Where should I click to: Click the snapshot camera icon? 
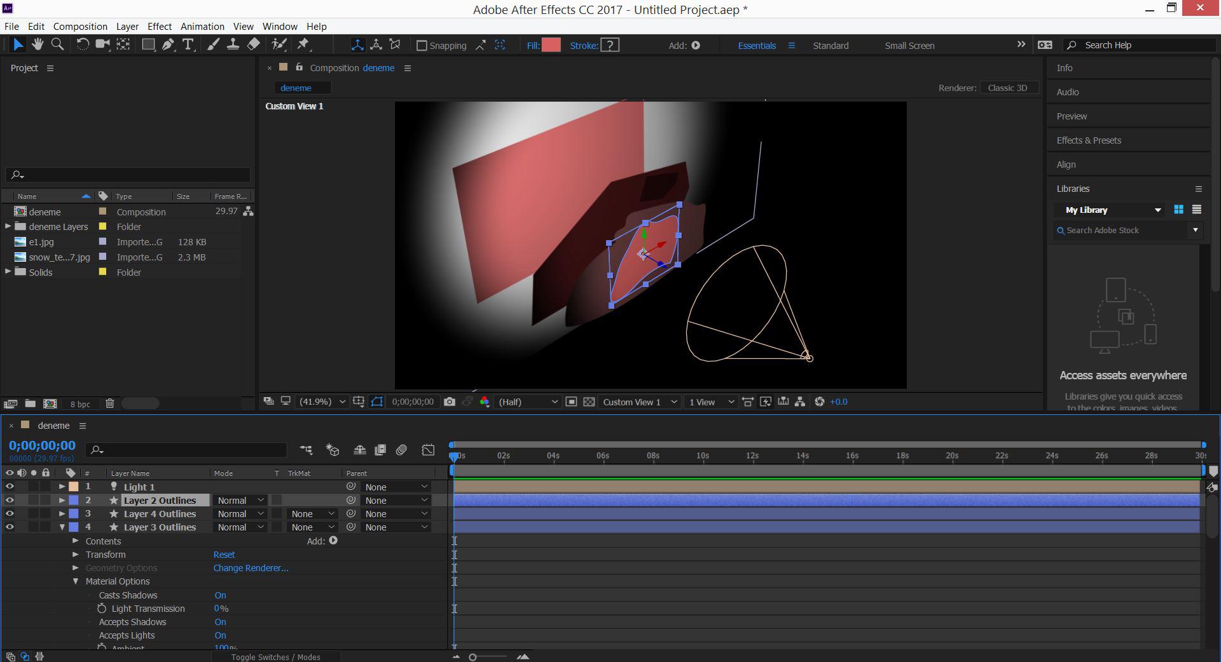tap(450, 402)
